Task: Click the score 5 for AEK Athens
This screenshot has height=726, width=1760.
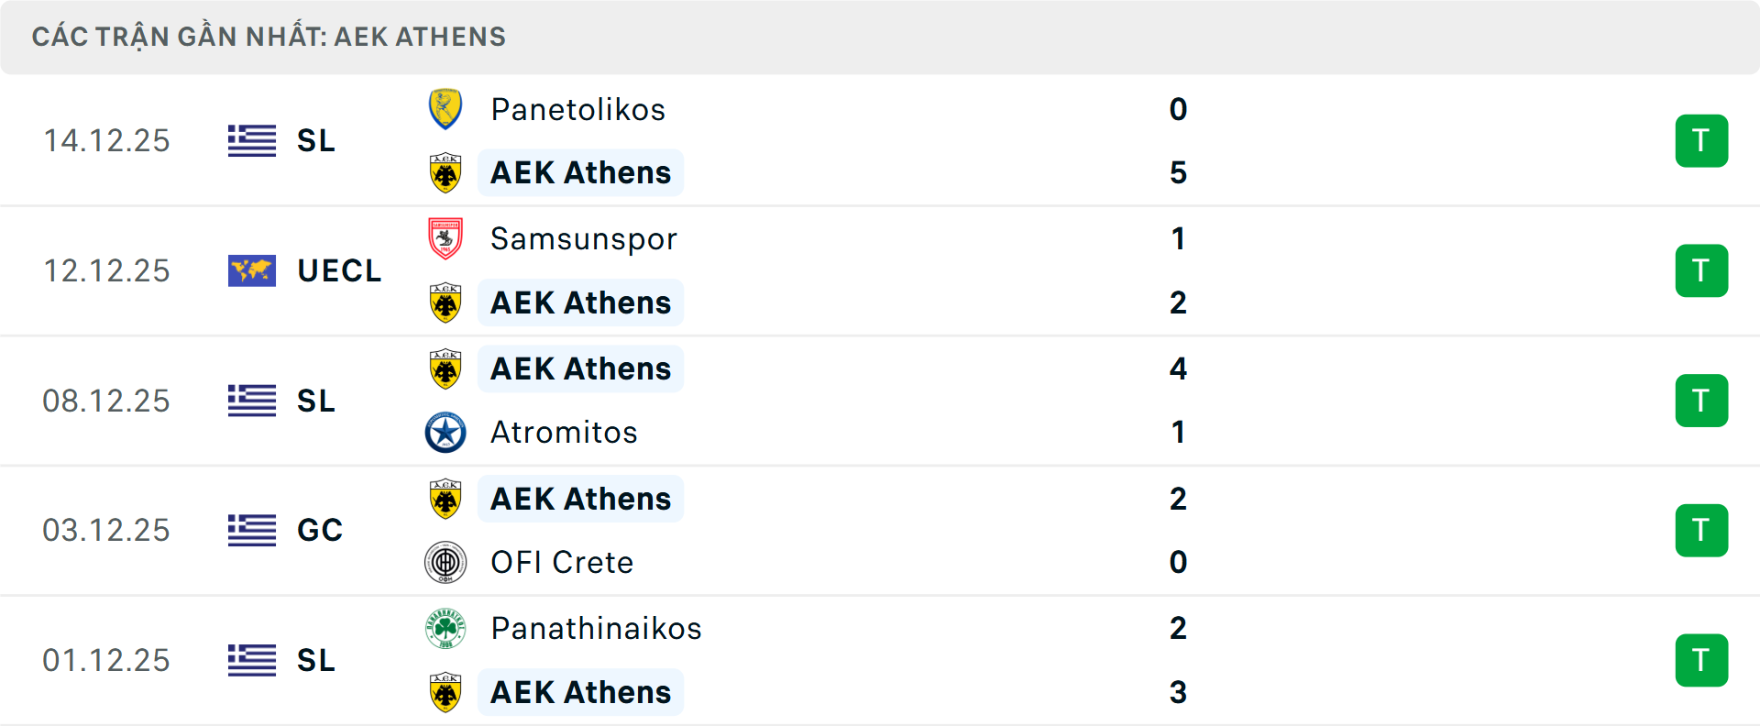Action: coord(1178,172)
